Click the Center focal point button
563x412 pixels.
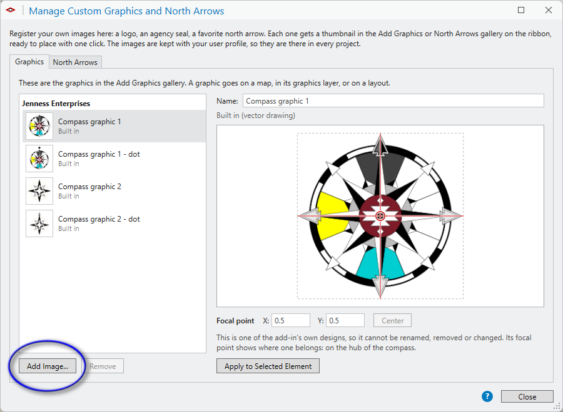point(392,320)
